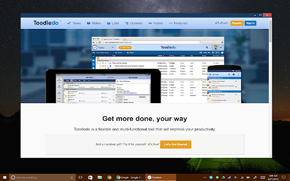The height and width of the screenshot is (181, 290).
Task: Open Google Drive from the system tray
Action: [x=223, y=177]
